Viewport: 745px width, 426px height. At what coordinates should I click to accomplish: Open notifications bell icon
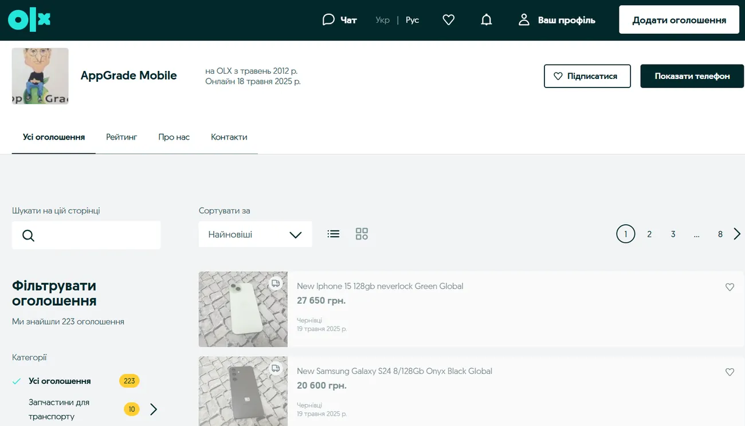[486, 20]
